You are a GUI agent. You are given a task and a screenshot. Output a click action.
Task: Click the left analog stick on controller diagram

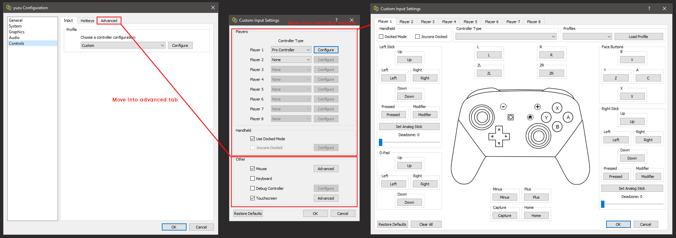(481, 117)
